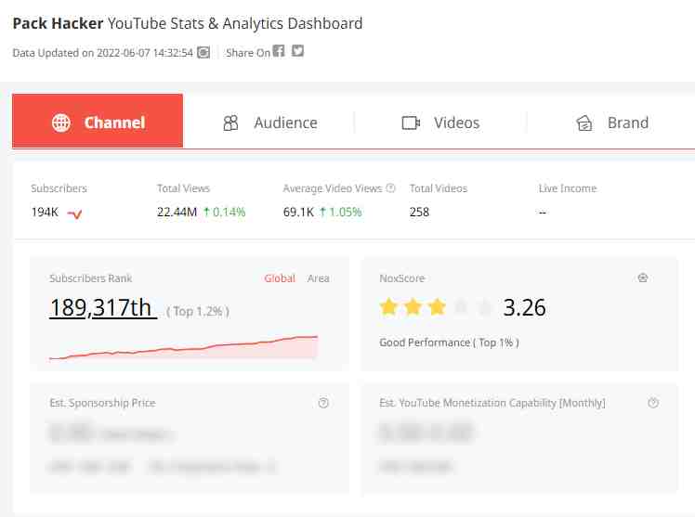Share on Facebook icon

(279, 51)
